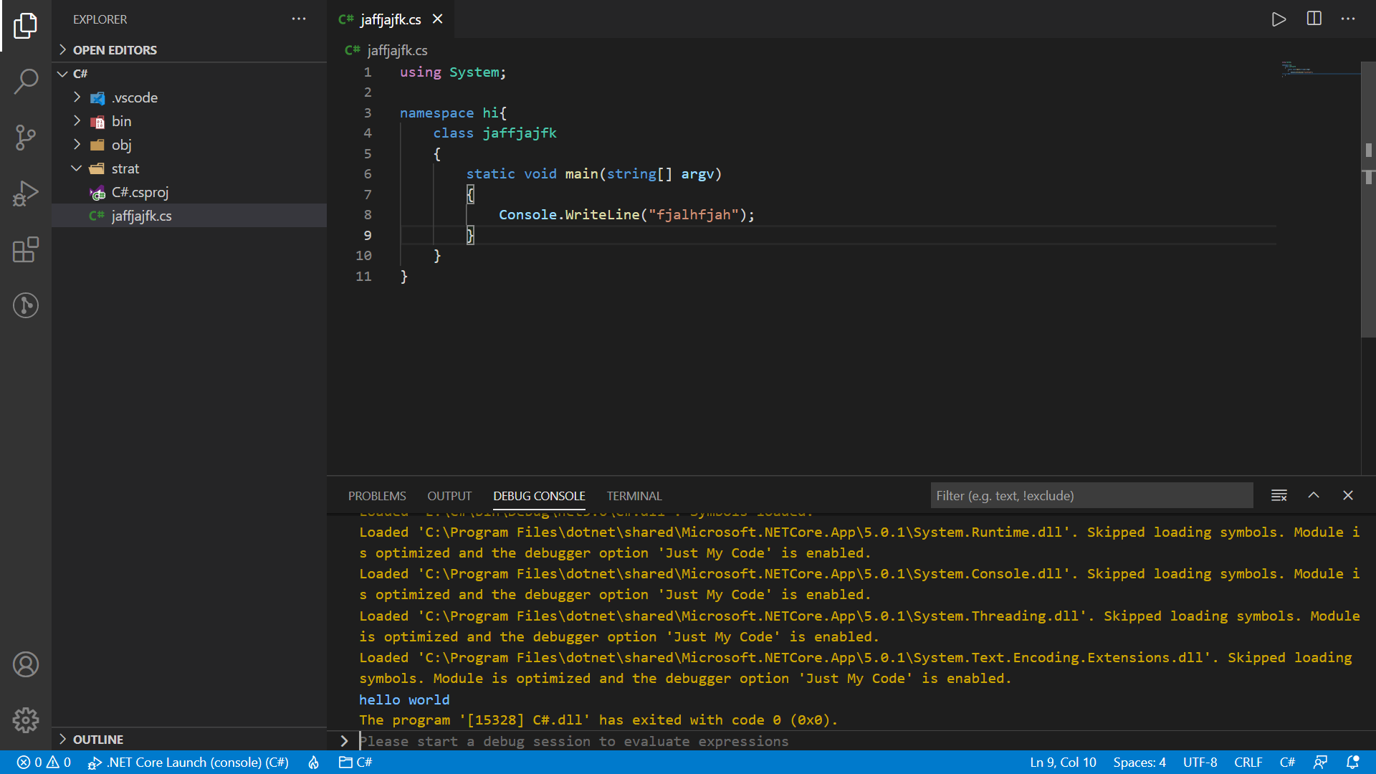Click the 'class jaffjajfk' code line
The image size is (1376, 774).
tap(494, 133)
